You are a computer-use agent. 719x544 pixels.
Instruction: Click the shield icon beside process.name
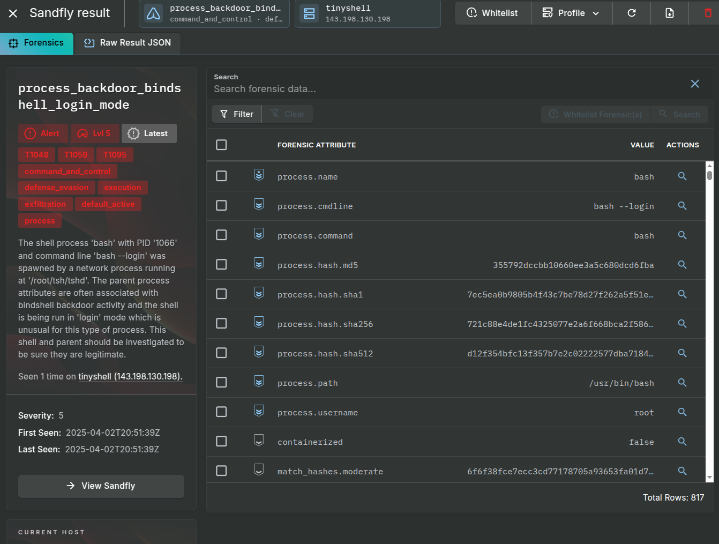(x=259, y=175)
